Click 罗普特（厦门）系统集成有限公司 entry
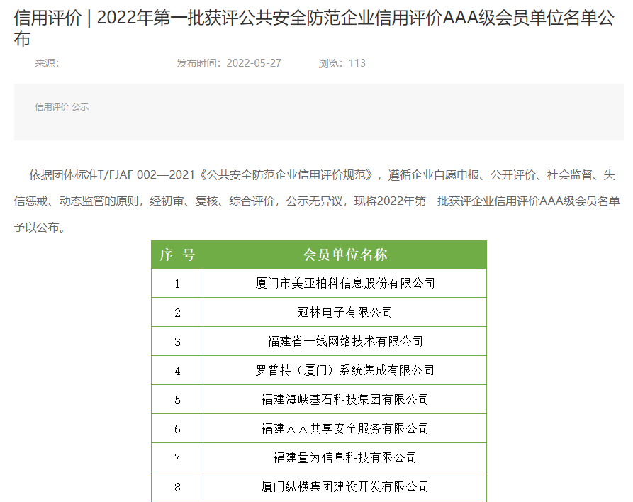This screenshot has width=633, height=502. click(x=345, y=370)
